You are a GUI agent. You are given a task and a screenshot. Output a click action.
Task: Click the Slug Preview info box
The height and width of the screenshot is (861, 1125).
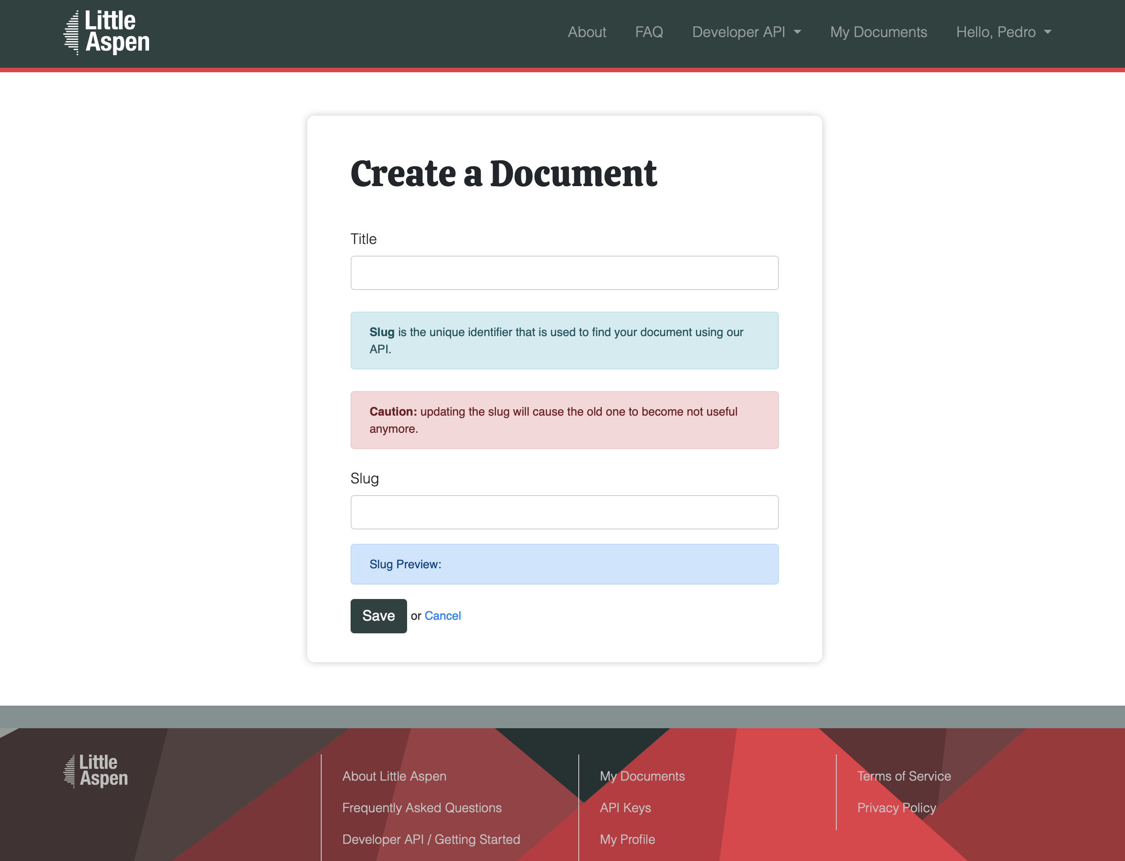[564, 564]
